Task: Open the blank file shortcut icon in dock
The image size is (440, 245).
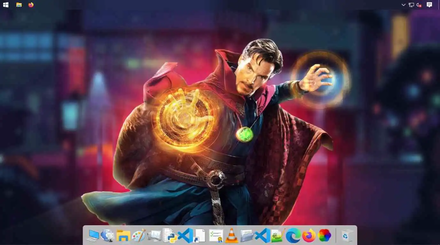Action: [x=200, y=236]
